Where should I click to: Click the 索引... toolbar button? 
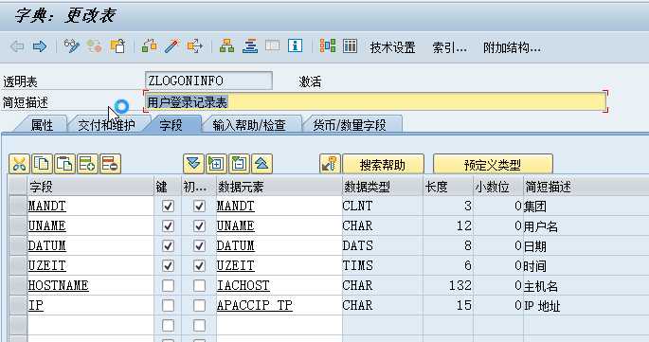tap(449, 47)
